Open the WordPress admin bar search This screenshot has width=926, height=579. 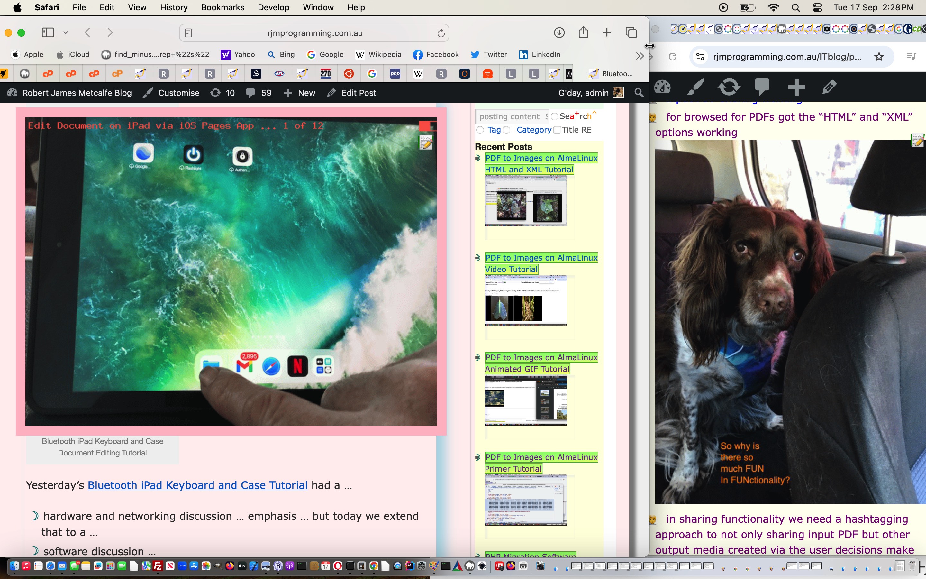(x=639, y=93)
